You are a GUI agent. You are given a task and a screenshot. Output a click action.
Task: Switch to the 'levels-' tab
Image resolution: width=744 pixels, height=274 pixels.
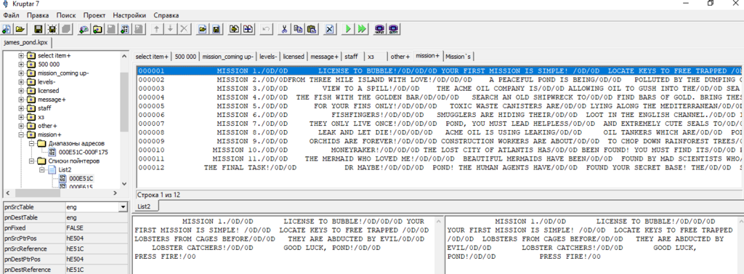click(x=269, y=57)
